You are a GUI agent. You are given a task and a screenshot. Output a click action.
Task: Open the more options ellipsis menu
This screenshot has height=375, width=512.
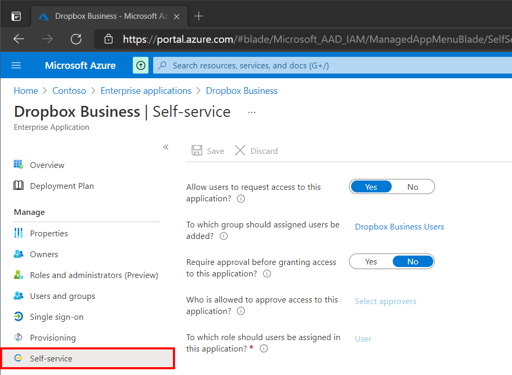tap(252, 113)
